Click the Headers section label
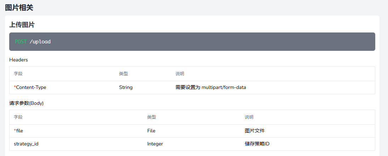This screenshot has width=388, height=156. pos(18,60)
